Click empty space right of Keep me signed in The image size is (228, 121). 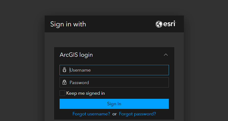tap(137, 93)
